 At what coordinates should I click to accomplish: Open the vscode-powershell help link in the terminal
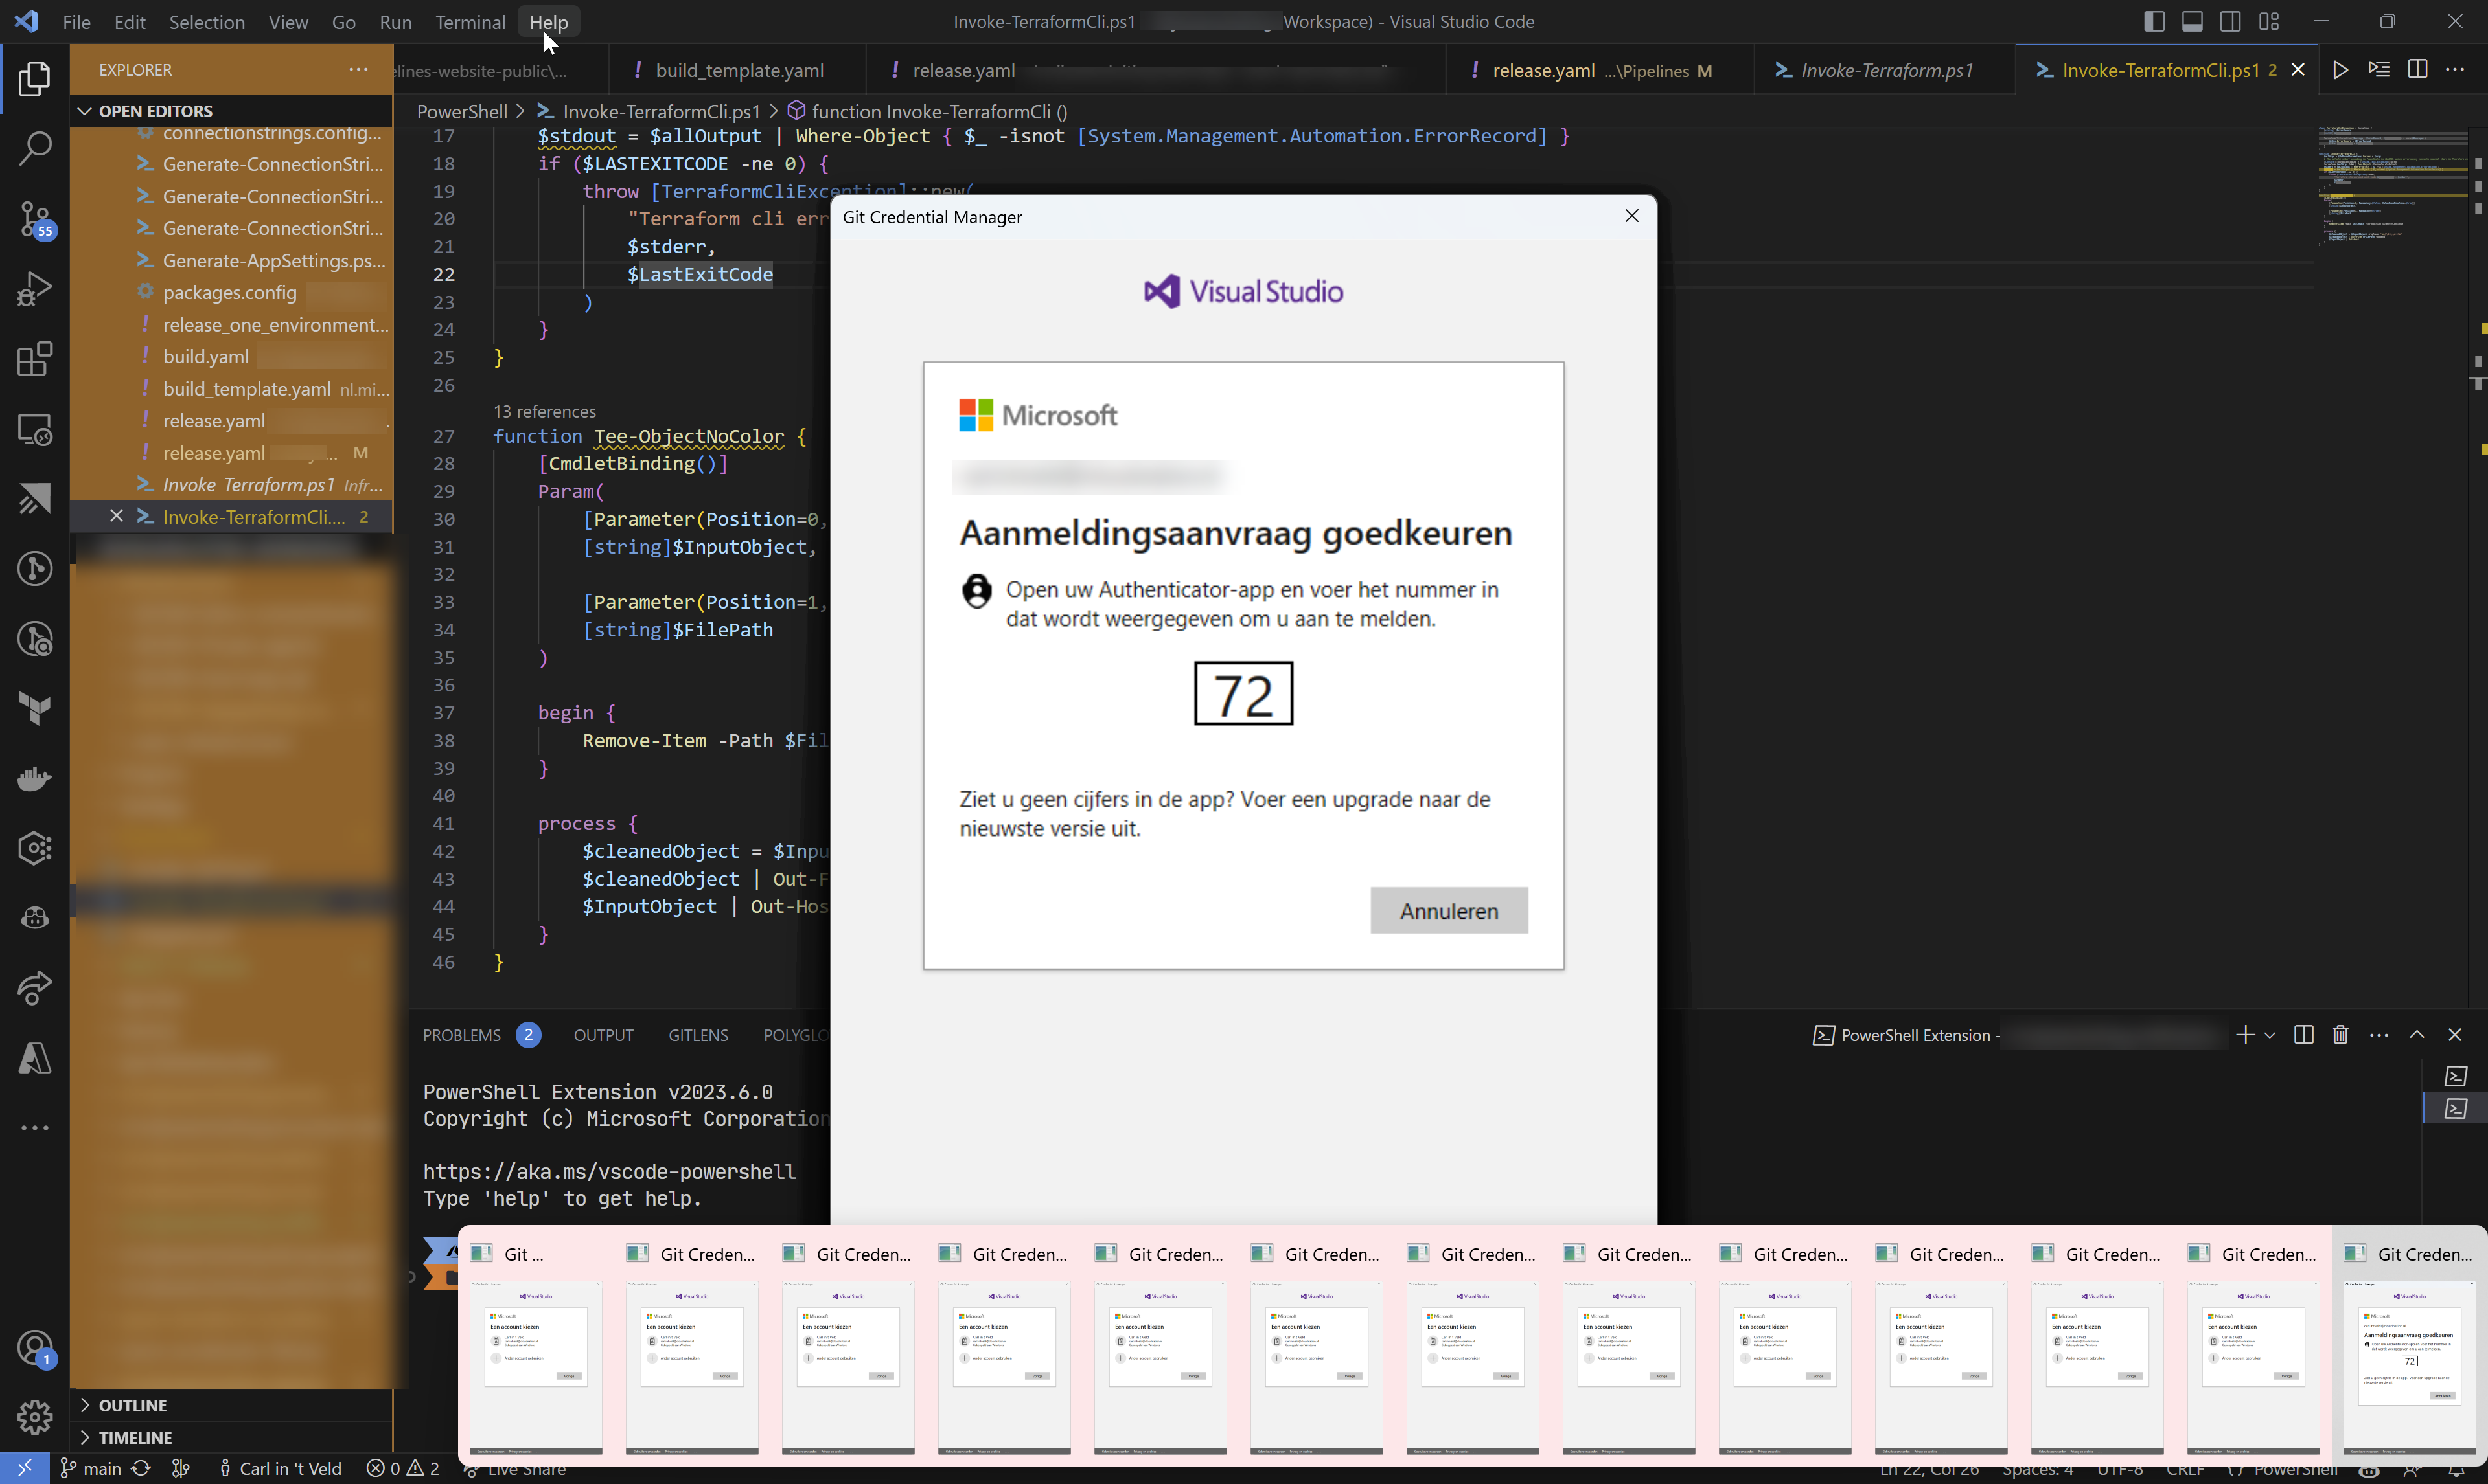click(x=609, y=1171)
